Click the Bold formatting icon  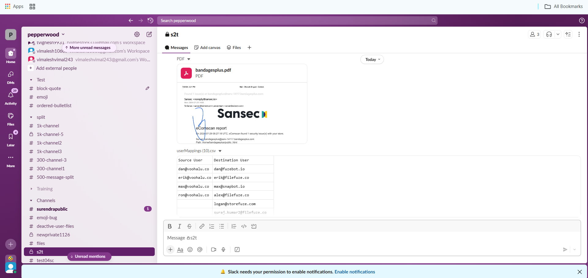pos(169,226)
